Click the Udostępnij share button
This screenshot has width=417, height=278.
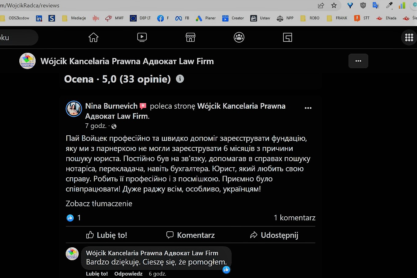click(274, 235)
